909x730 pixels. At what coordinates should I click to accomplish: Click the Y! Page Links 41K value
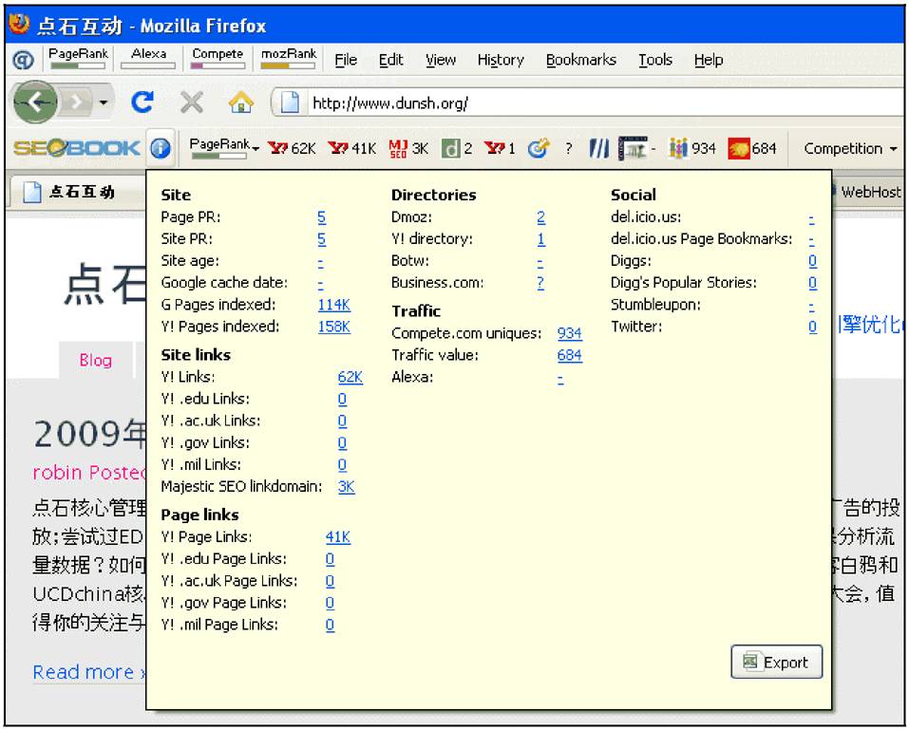point(338,537)
